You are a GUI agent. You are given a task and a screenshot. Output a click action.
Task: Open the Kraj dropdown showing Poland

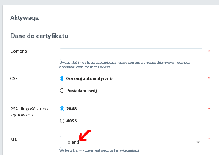131,142
